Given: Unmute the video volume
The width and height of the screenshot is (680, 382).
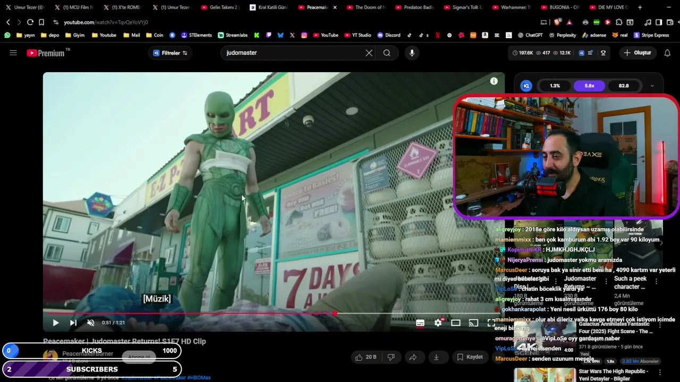Looking at the screenshot, I should (x=91, y=323).
